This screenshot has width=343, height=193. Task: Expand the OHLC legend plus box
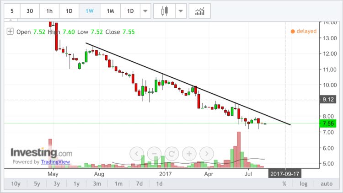pos(10,32)
